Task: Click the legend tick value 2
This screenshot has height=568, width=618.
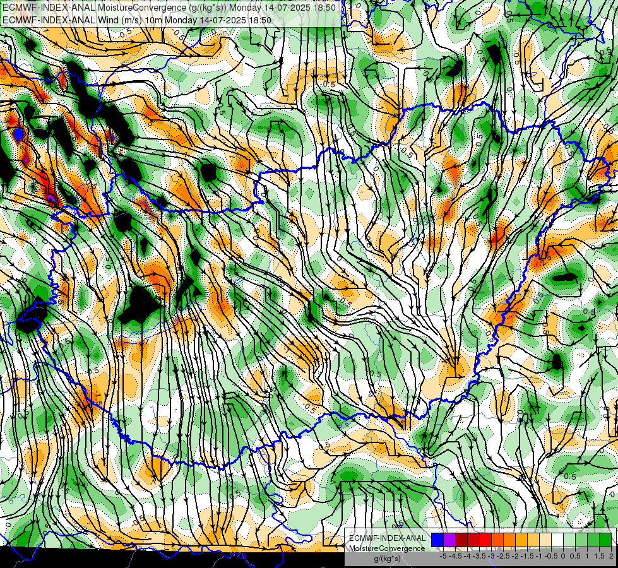Action: [611, 556]
